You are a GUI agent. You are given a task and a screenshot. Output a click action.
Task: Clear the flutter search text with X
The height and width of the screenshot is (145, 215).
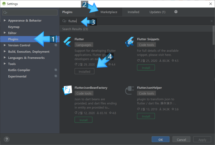click(212, 21)
